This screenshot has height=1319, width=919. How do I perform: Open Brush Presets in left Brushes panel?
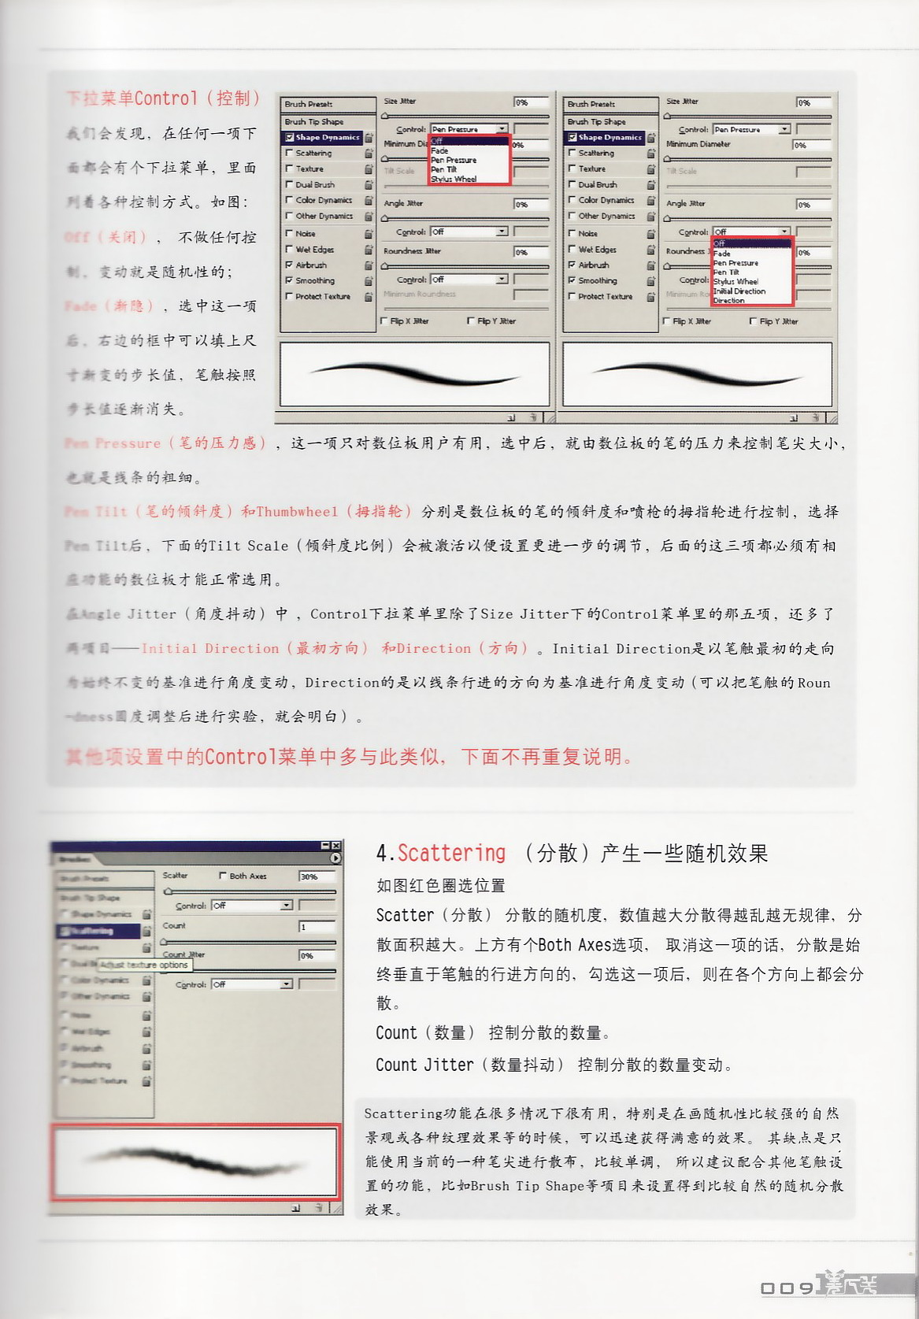coord(328,104)
